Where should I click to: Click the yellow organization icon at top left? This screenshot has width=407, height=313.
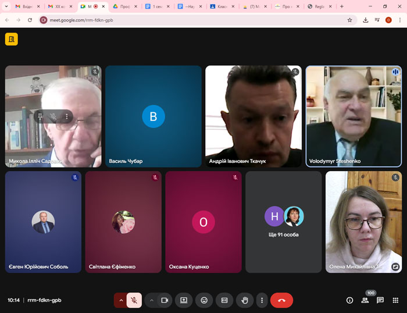click(x=11, y=39)
